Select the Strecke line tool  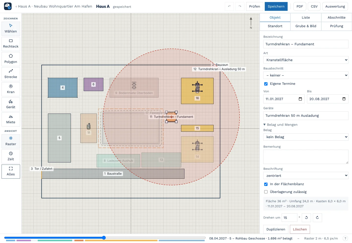[x=11, y=74]
